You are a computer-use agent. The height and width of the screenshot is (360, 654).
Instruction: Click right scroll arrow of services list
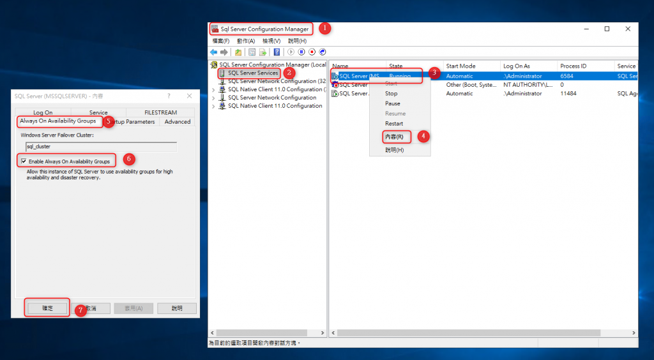[634, 333]
